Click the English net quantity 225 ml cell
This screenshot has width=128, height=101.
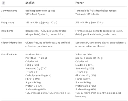[41, 23]
